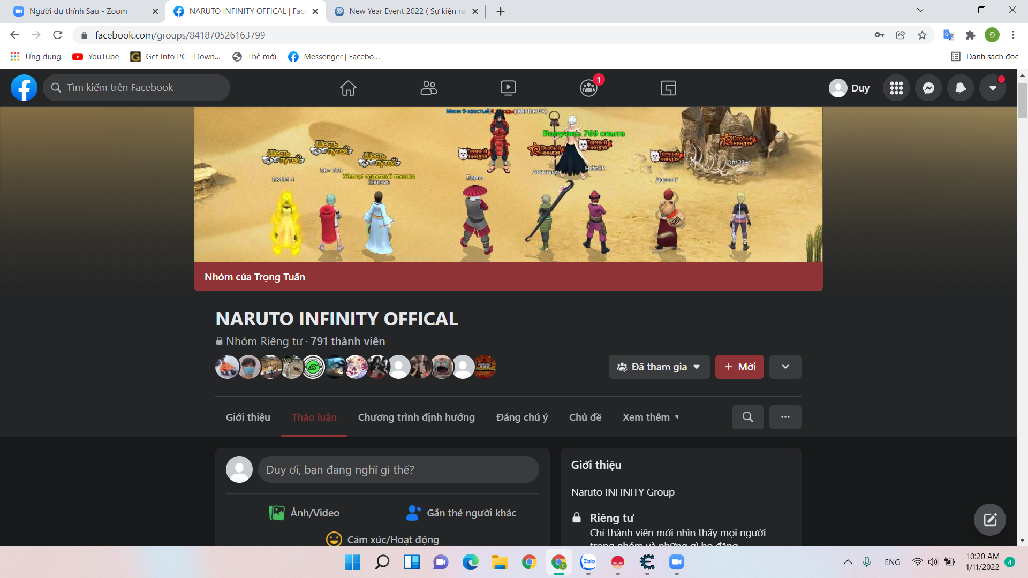Open Chủ đề tab
This screenshot has width=1028, height=578.
(585, 417)
